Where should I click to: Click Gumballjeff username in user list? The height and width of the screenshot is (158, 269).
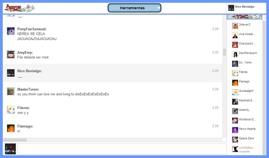246,91
